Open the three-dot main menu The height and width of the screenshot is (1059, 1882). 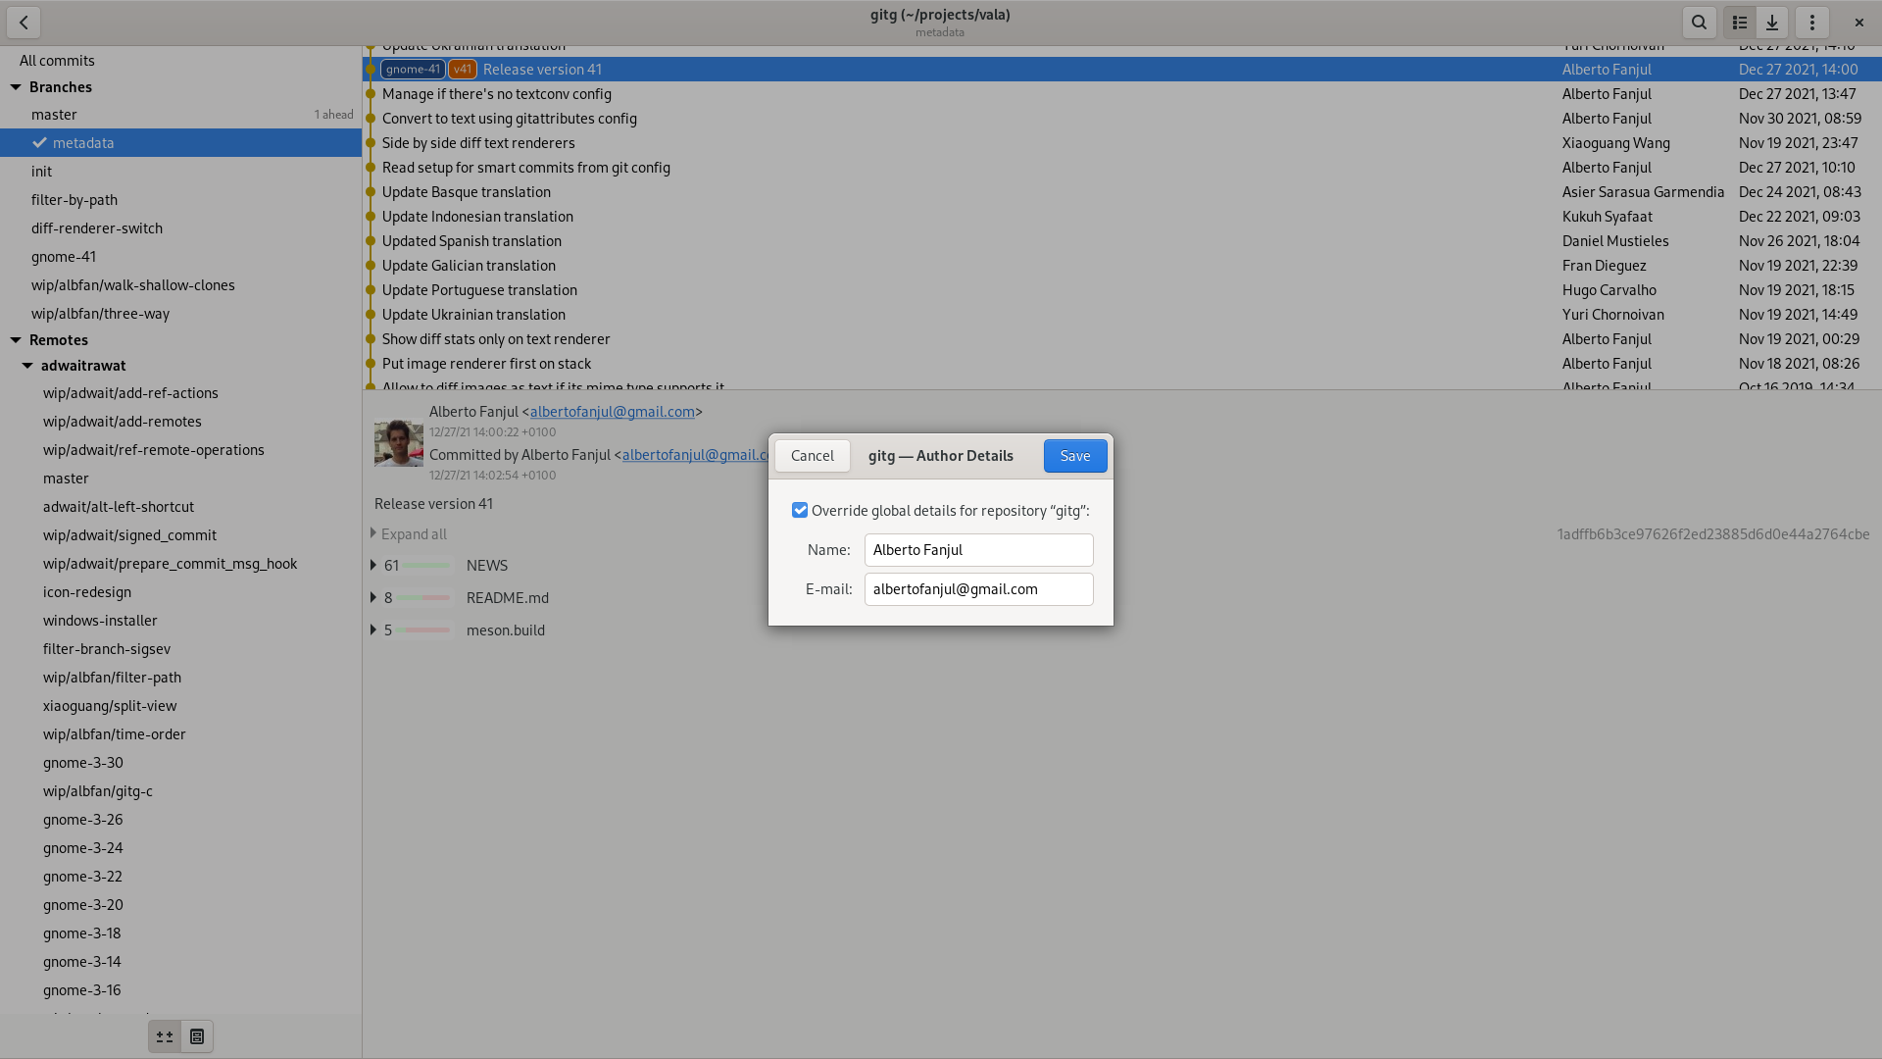1812,22
